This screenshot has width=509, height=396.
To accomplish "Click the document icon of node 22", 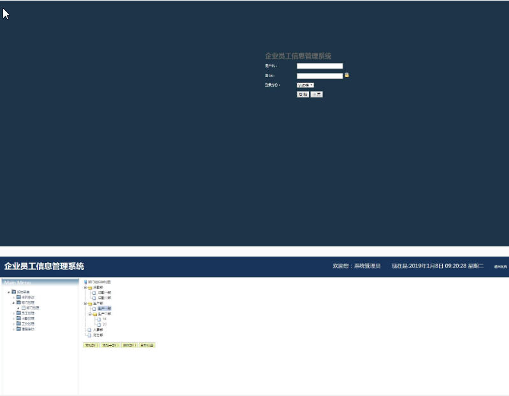I will click(x=99, y=324).
